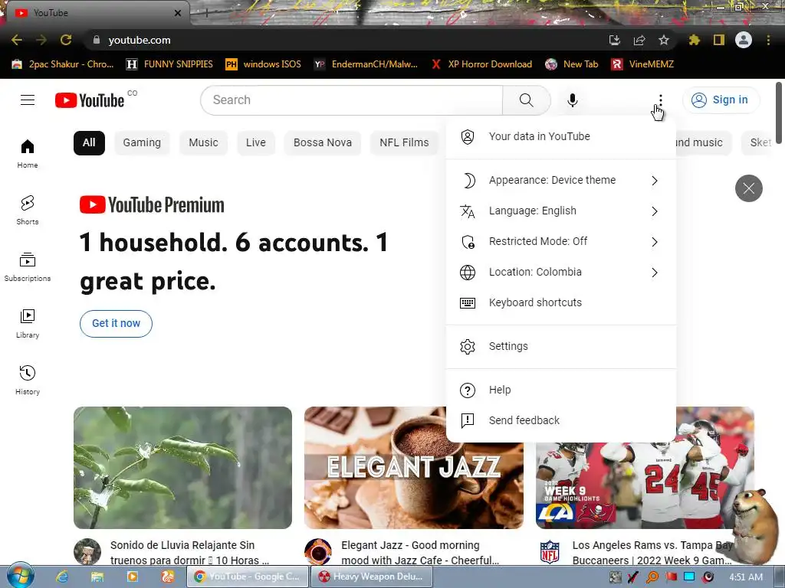Image resolution: width=785 pixels, height=588 pixels.
Task: Click the three-dot YouTube settings icon
Action: coord(660,100)
